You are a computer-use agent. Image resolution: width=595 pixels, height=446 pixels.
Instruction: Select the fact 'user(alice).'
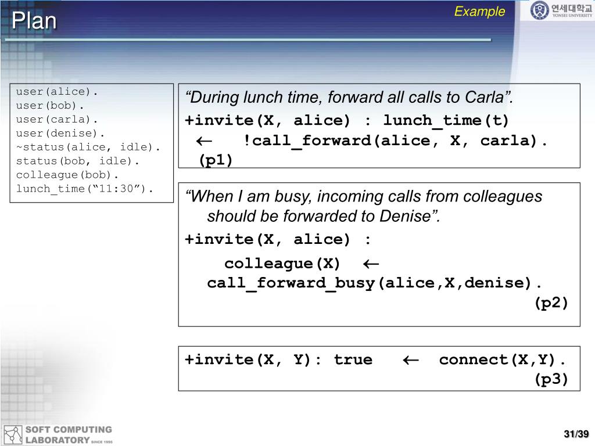(57, 92)
